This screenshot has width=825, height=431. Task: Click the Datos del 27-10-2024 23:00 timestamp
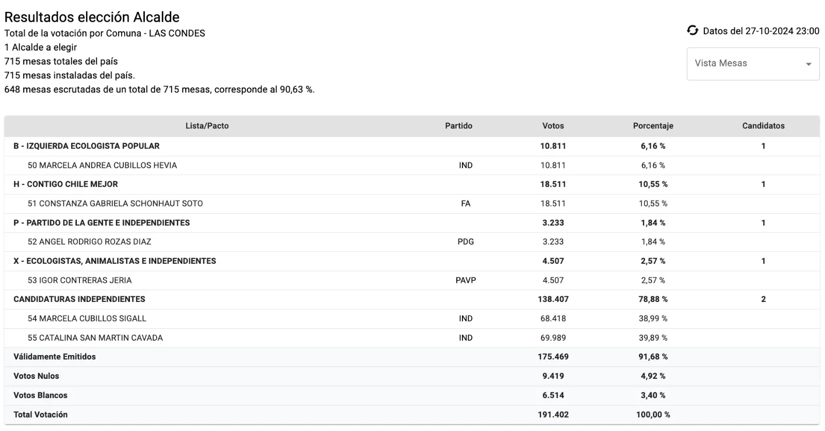pyautogui.click(x=761, y=31)
